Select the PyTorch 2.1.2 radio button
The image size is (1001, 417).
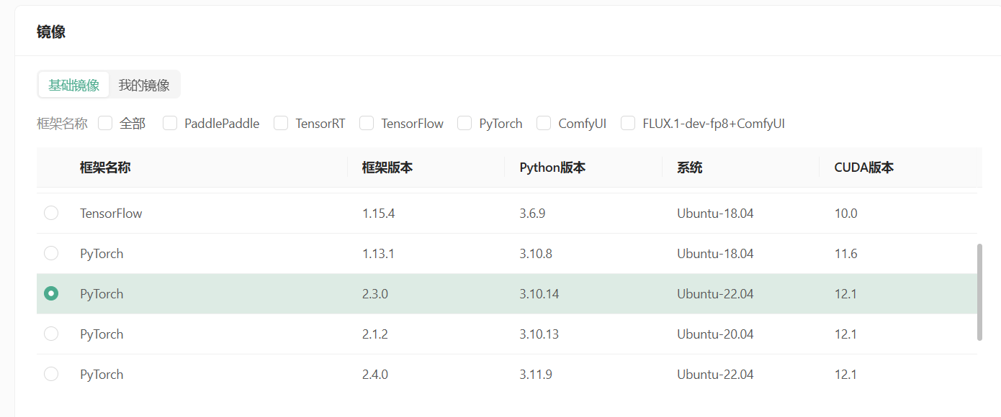51,334
